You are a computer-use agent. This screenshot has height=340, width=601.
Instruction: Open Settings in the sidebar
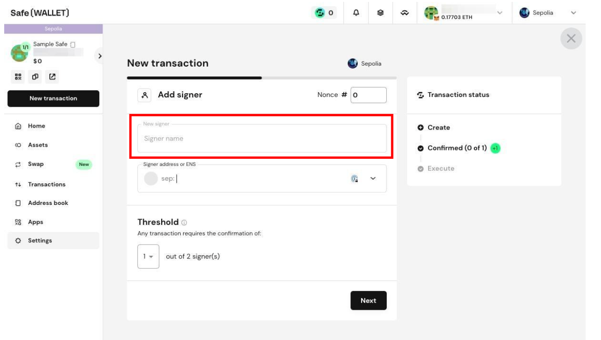click(x=53, y=241)
